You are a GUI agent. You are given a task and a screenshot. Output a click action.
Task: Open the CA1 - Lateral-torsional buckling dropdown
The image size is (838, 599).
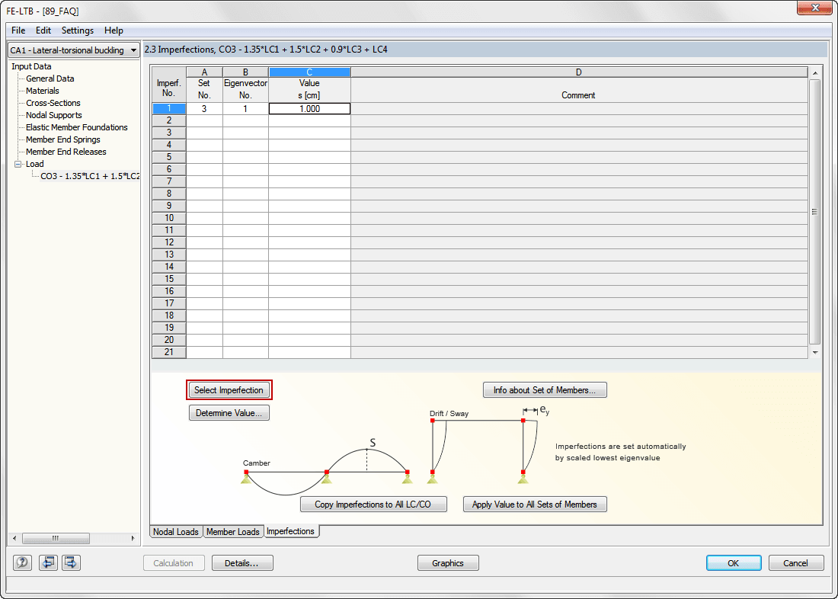click(74, 50)
